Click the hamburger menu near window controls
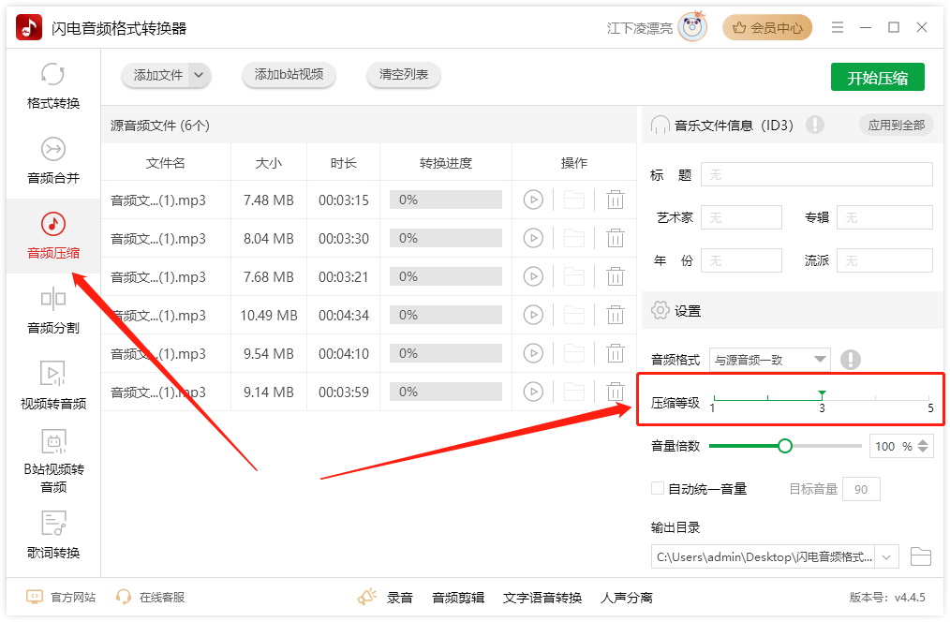950x622 pixels. coord(838,27)
